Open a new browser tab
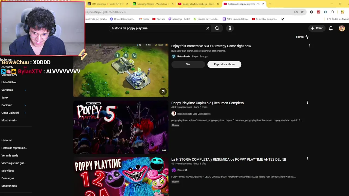The width and height of the screenshot is (349, 196). pyautogui.click(x=270, y=4)
